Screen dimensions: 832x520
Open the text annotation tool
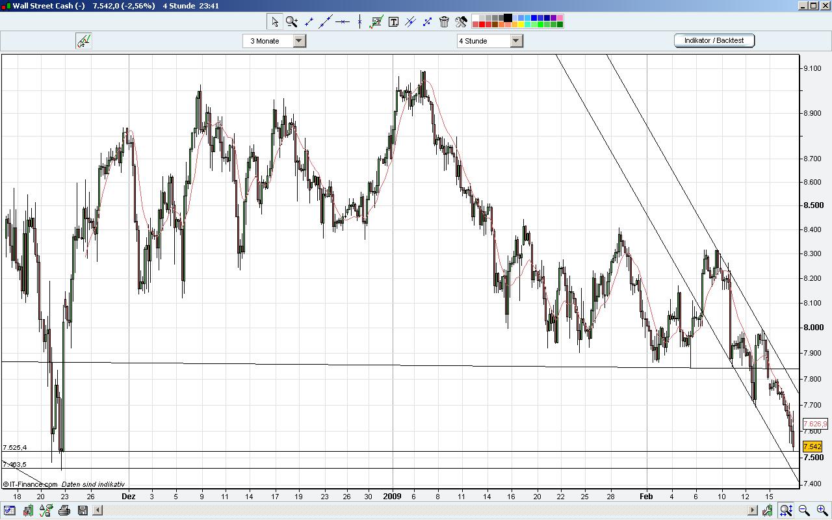click(393, 21)
